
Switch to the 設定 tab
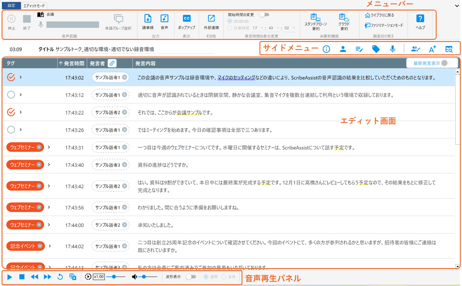tap(11, 6)
